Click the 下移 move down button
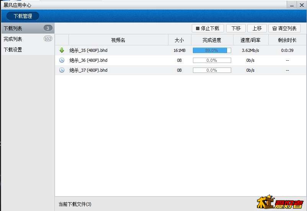Image resolution: width=307 pixels, height=211 pixels. (236, 28)
